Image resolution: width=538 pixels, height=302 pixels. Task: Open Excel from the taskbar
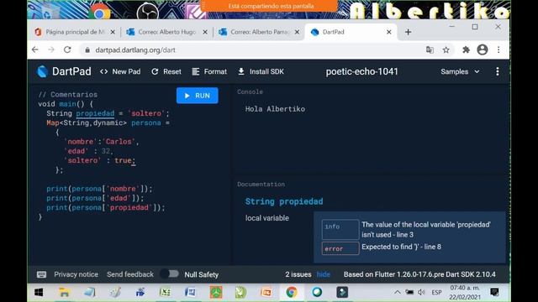point(165,292)
